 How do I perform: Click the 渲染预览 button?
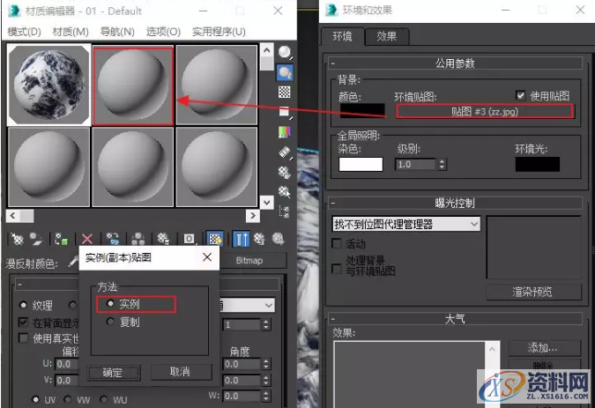coord(532,292)
